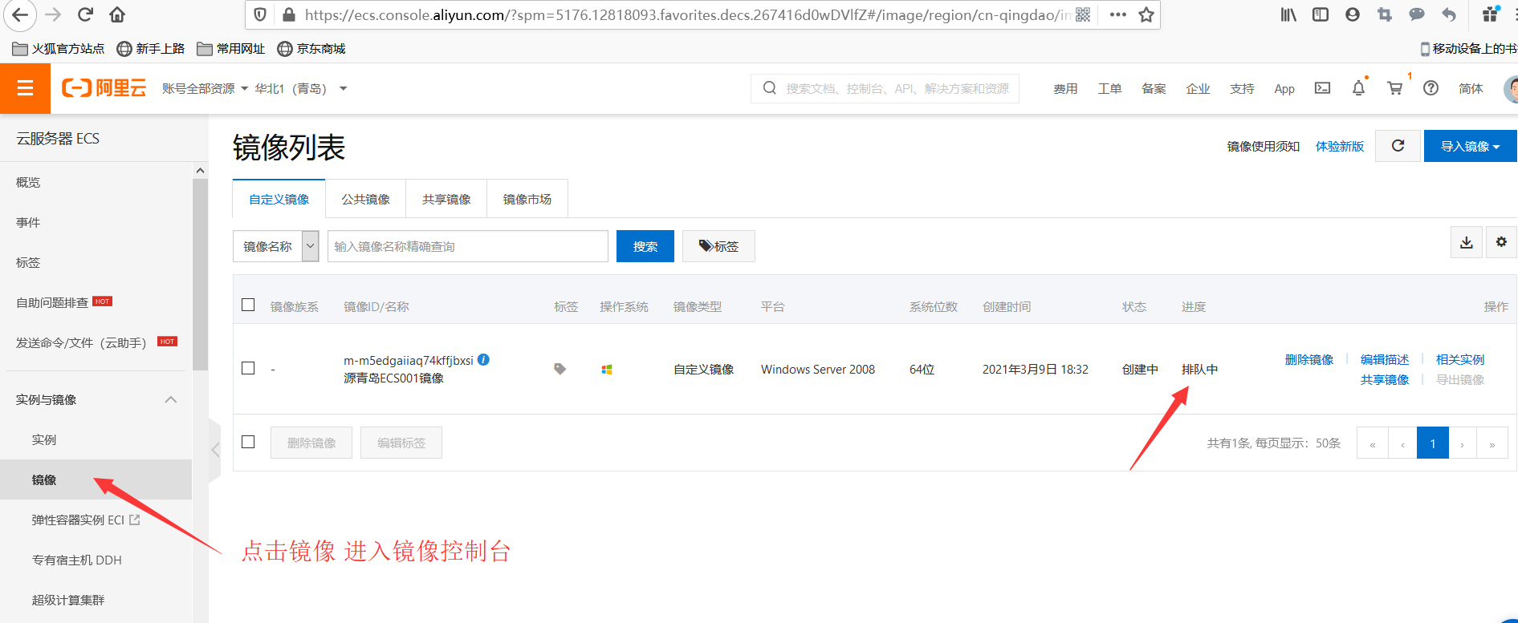Open 费用 top menu
The height and width of the screenshot is (623, 1518).
[x=1065, y=89]
